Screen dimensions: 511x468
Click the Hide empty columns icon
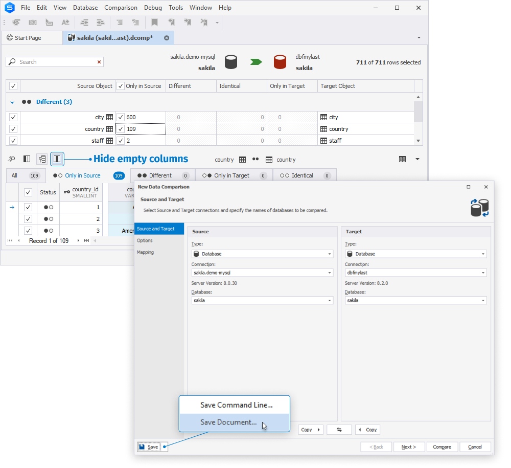click(x=57, y=159)
